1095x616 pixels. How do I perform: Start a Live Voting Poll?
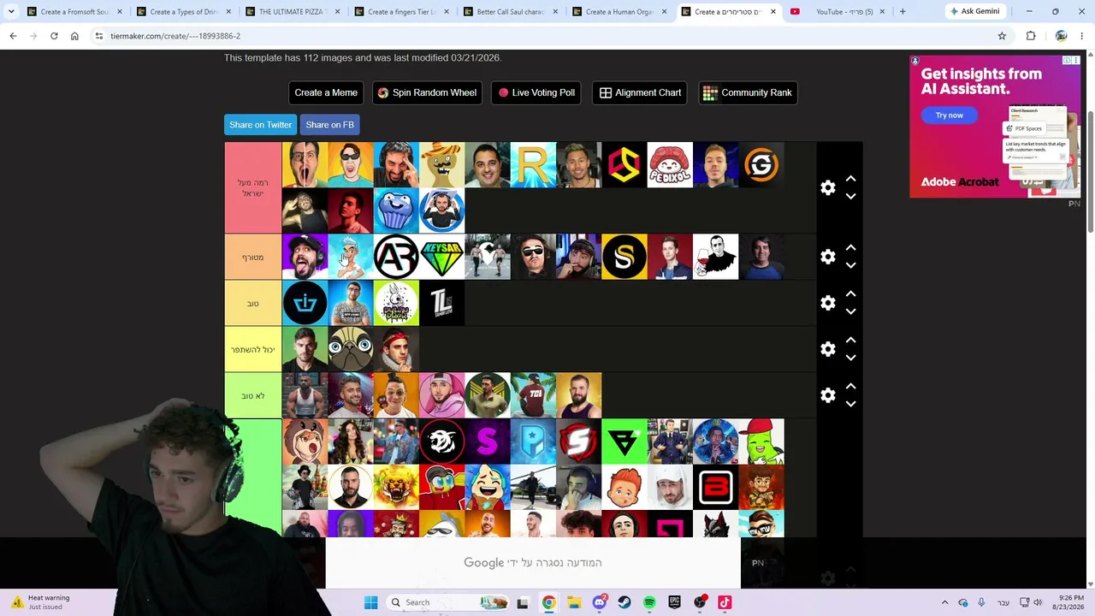536,92
